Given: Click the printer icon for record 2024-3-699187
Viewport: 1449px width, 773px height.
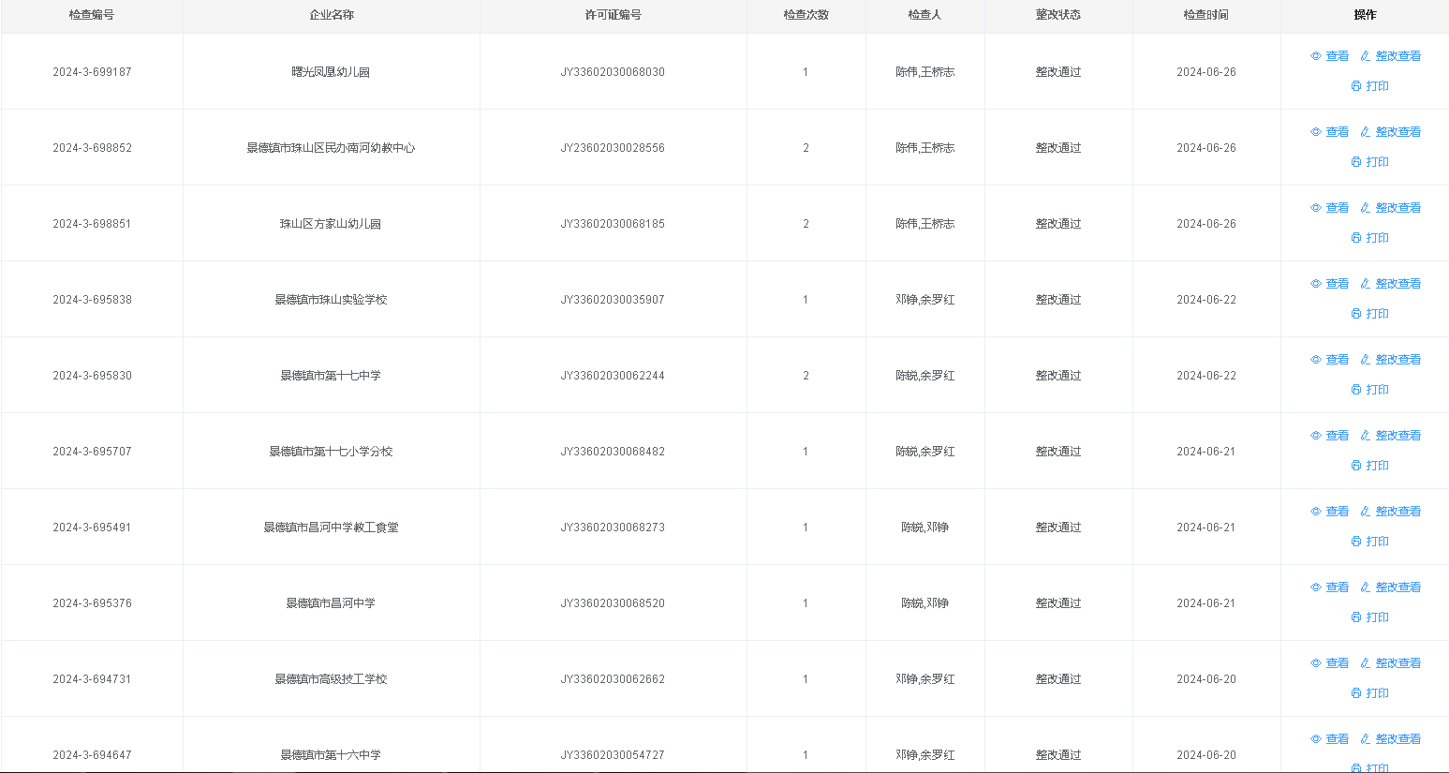Looking at the screenshot, I should tap(1356, 86).
